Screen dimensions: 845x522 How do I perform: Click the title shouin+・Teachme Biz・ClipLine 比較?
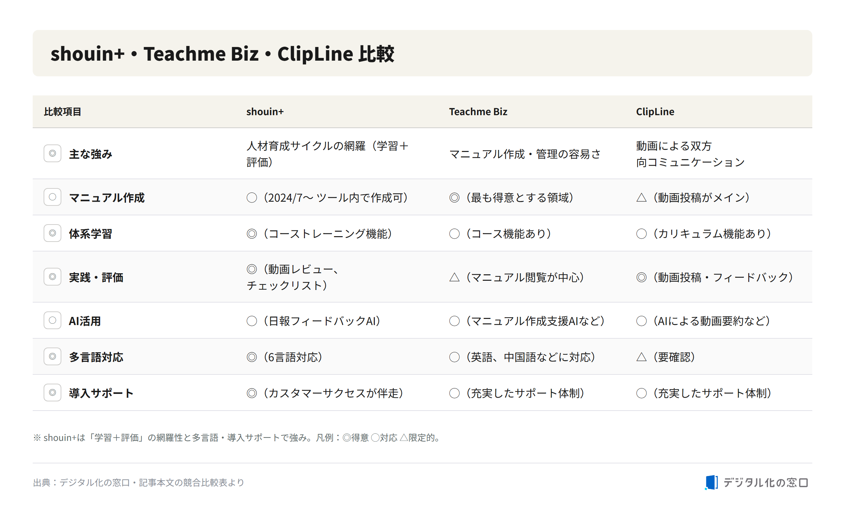click(x=222, y=54)
